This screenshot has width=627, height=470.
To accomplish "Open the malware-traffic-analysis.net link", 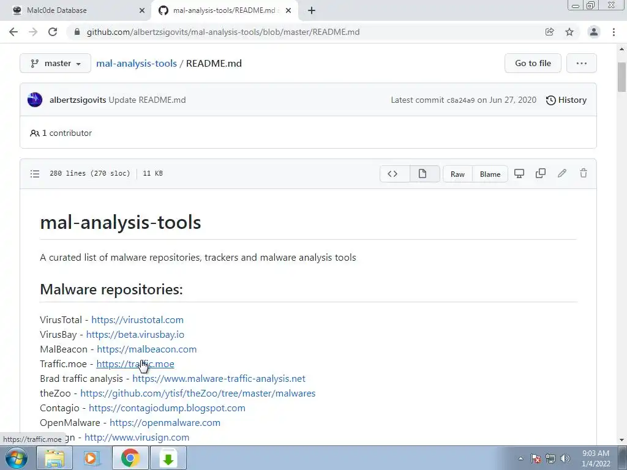I will (219, 378).
